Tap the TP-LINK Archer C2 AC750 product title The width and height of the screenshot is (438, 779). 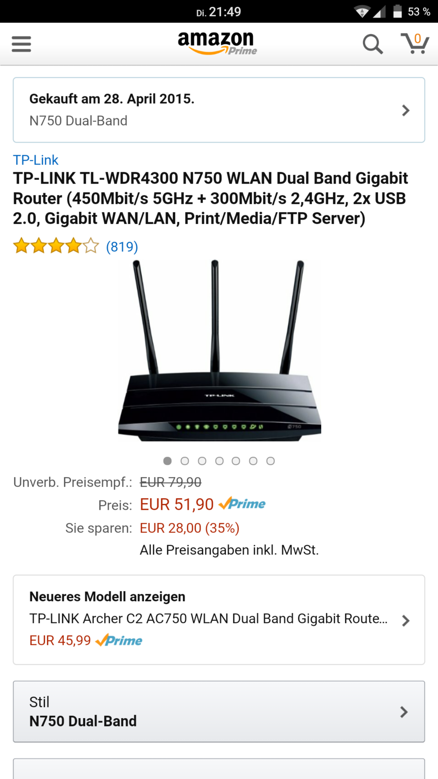[x=208, y=618]
